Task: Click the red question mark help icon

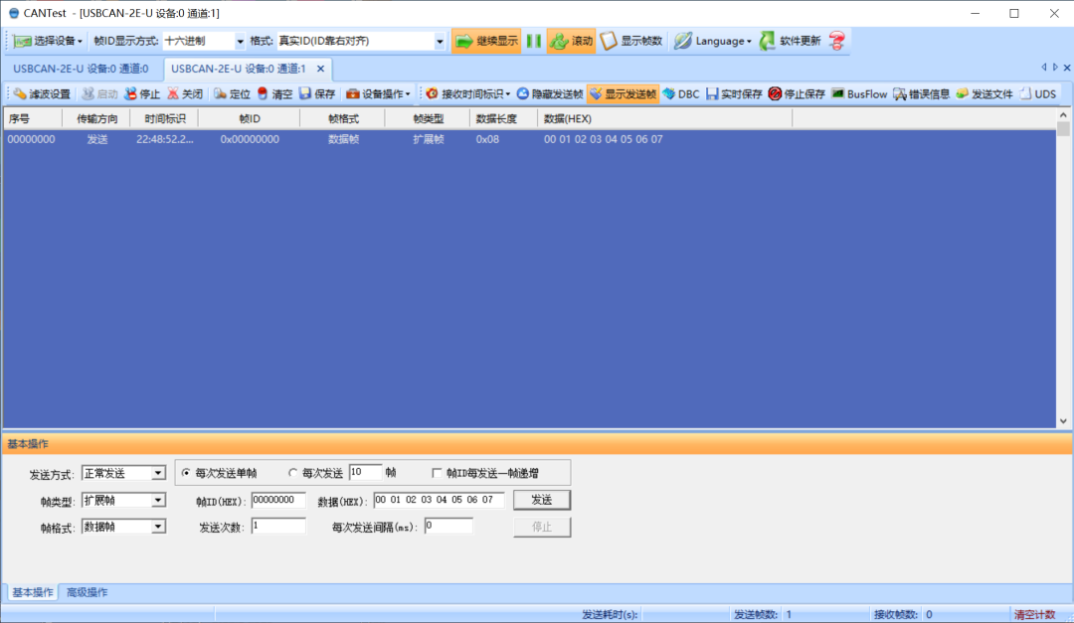Action: point(836,41)
